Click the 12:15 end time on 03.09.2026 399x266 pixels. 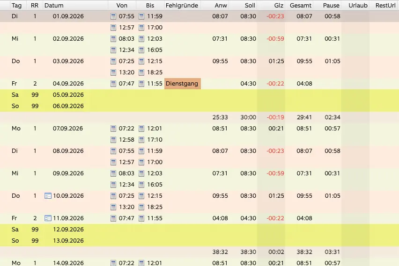(x=155, y=61)
